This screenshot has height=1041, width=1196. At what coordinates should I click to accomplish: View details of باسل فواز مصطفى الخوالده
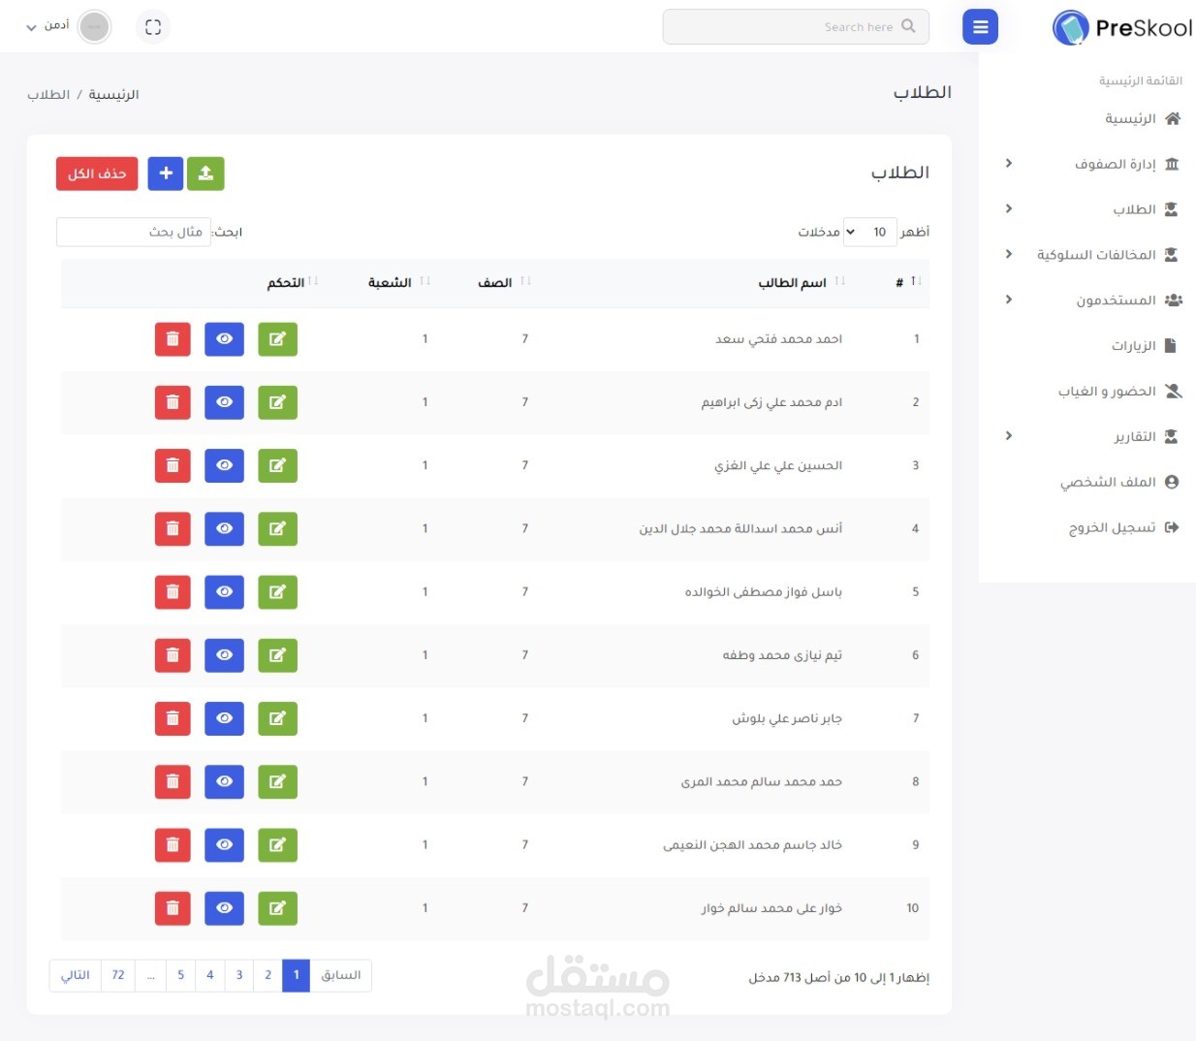tap(224, 592)
